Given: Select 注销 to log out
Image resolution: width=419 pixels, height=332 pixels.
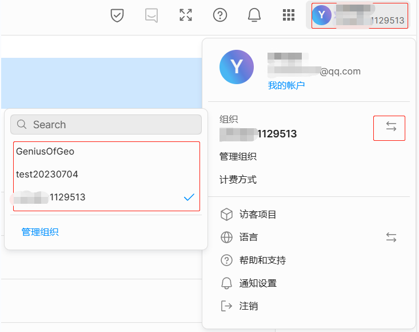Looking at the screenshot, I should [x=248, y=306].
